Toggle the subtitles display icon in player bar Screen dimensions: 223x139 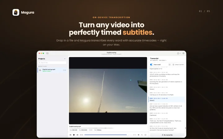[145, 135]
